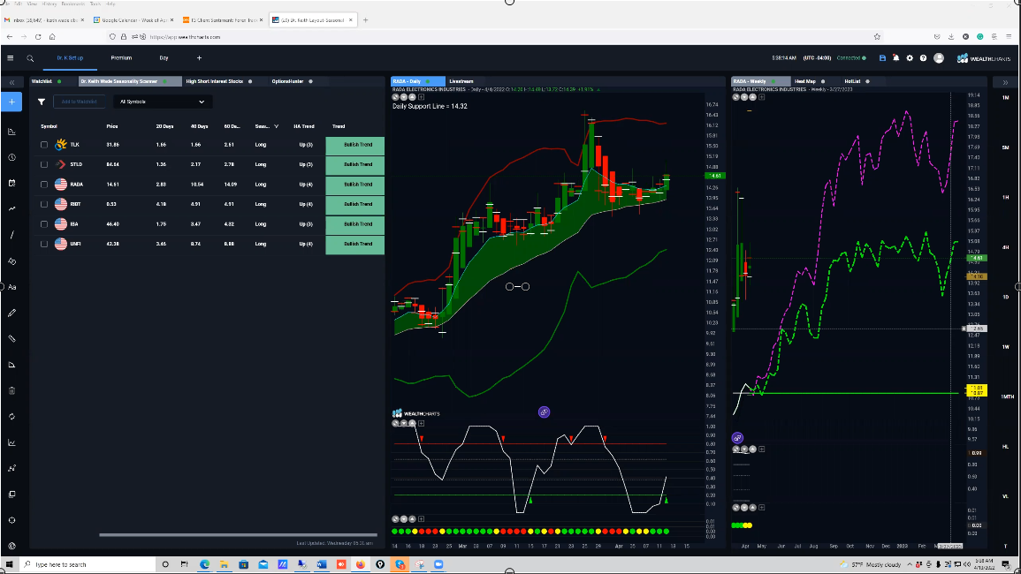The width and height of the screenshot is (1021, 574).
Task: Click the browser URL address field
Action: coord(488,37)
